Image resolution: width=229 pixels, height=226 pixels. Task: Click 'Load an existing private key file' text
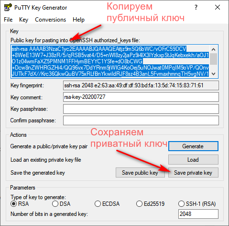[x=46, y=160]
